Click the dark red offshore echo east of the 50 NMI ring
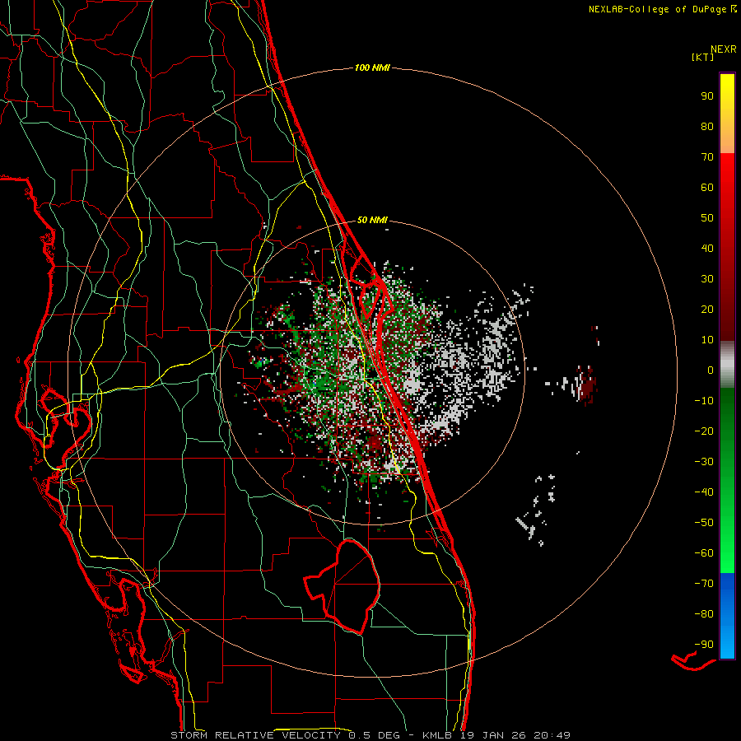The image size is (741, 741). pyautogui.click(x=586, y=384)
